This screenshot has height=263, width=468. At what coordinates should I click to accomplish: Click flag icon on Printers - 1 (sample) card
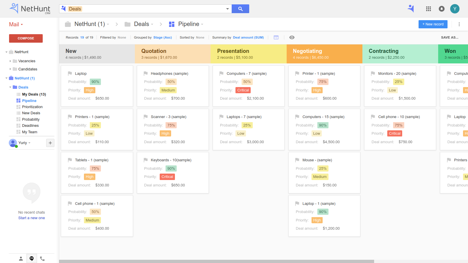pos(70,117)
